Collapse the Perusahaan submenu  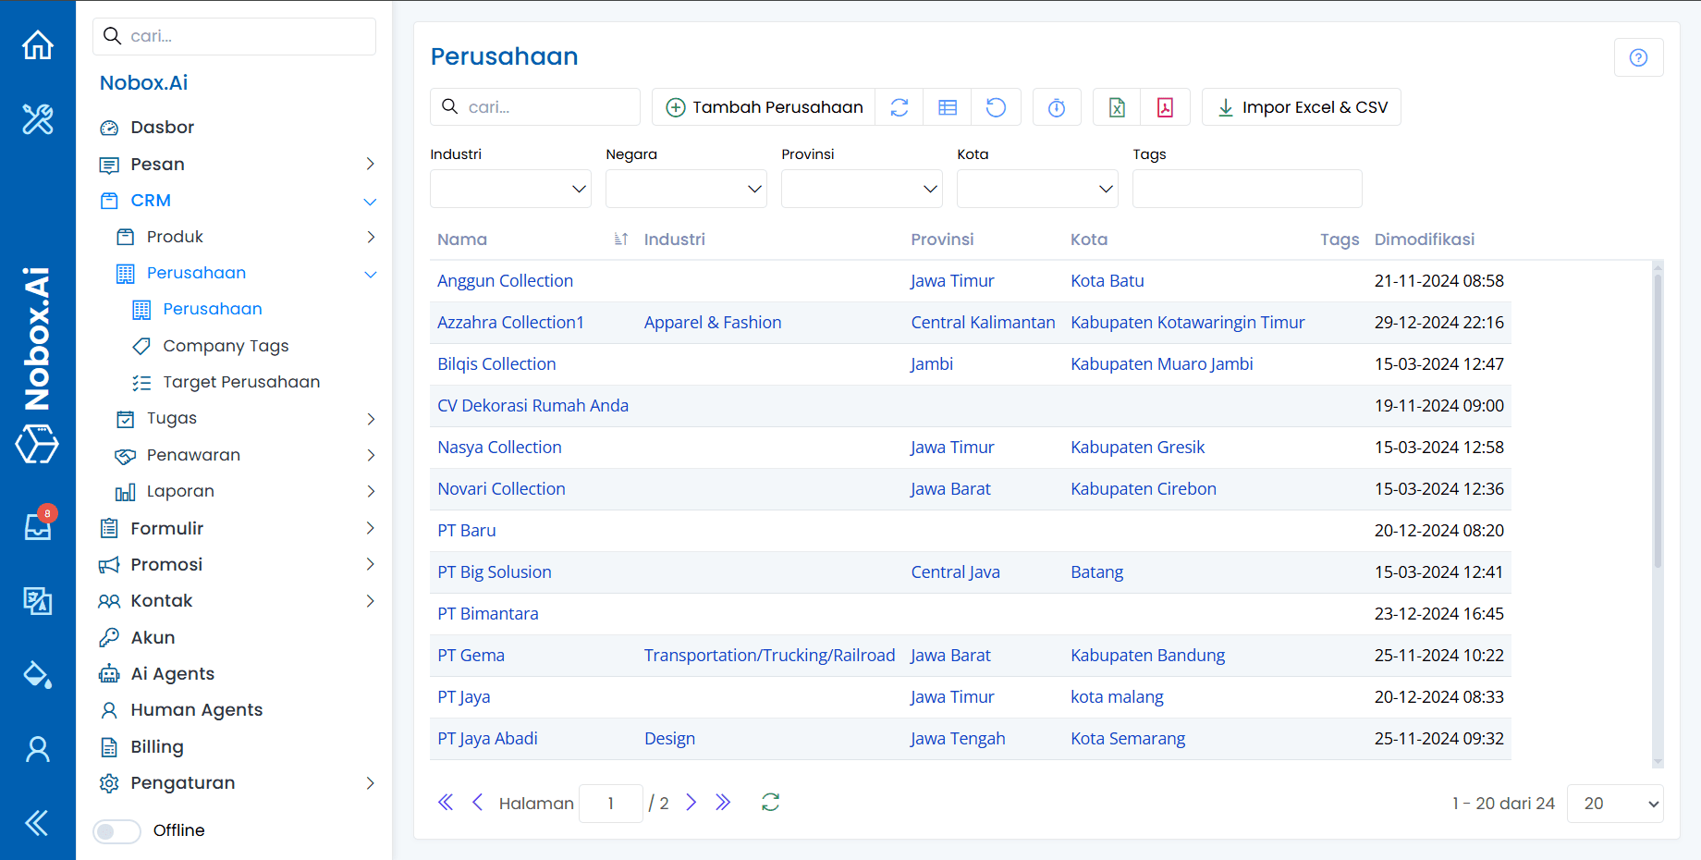(371, 274)
